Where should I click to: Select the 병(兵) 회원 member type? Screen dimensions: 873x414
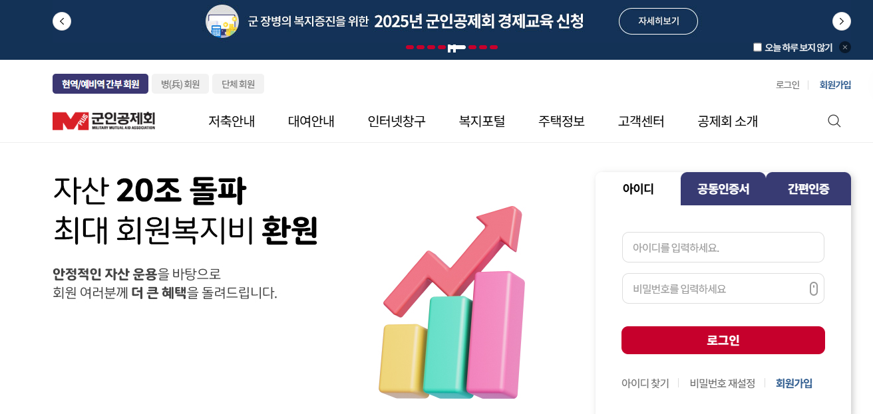coord(180,83)
